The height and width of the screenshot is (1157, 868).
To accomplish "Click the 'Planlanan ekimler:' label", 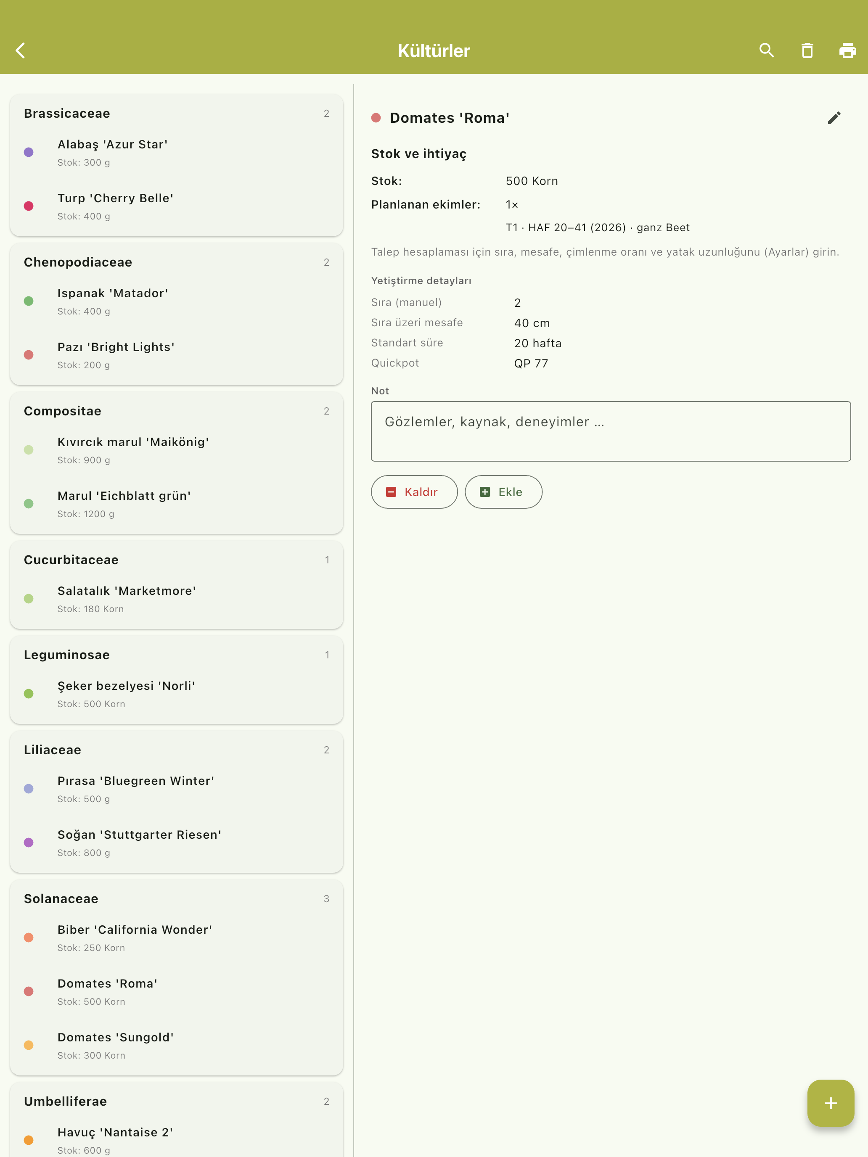I will point(425,204).
